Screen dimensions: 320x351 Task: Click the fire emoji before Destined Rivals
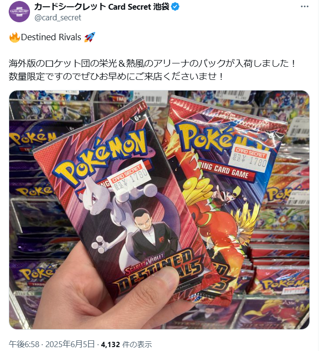click(15, 37)
